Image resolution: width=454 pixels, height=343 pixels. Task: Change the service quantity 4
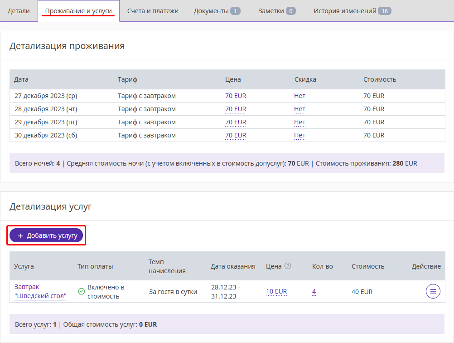tap(314, 291)
